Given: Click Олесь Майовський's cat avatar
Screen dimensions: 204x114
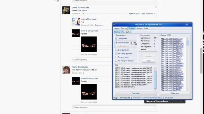Looking at the screenshot, I should [x=66, y=10].
